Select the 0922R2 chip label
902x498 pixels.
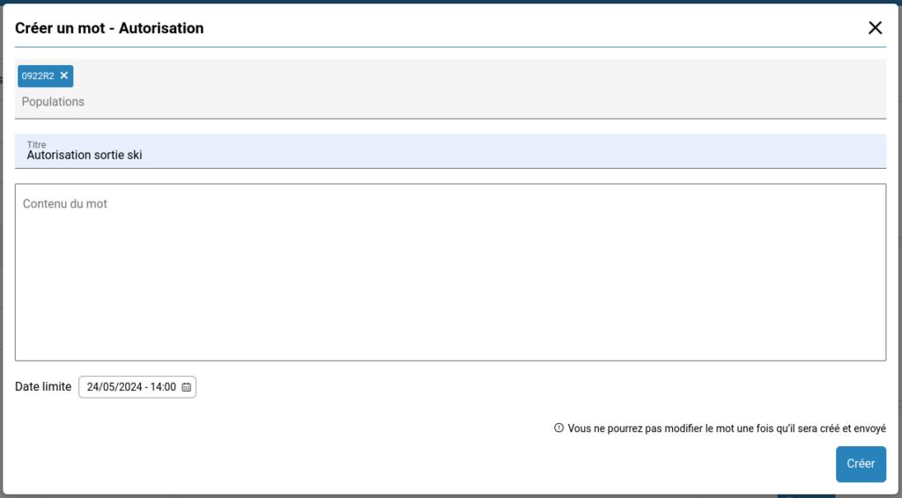(38, 77)
